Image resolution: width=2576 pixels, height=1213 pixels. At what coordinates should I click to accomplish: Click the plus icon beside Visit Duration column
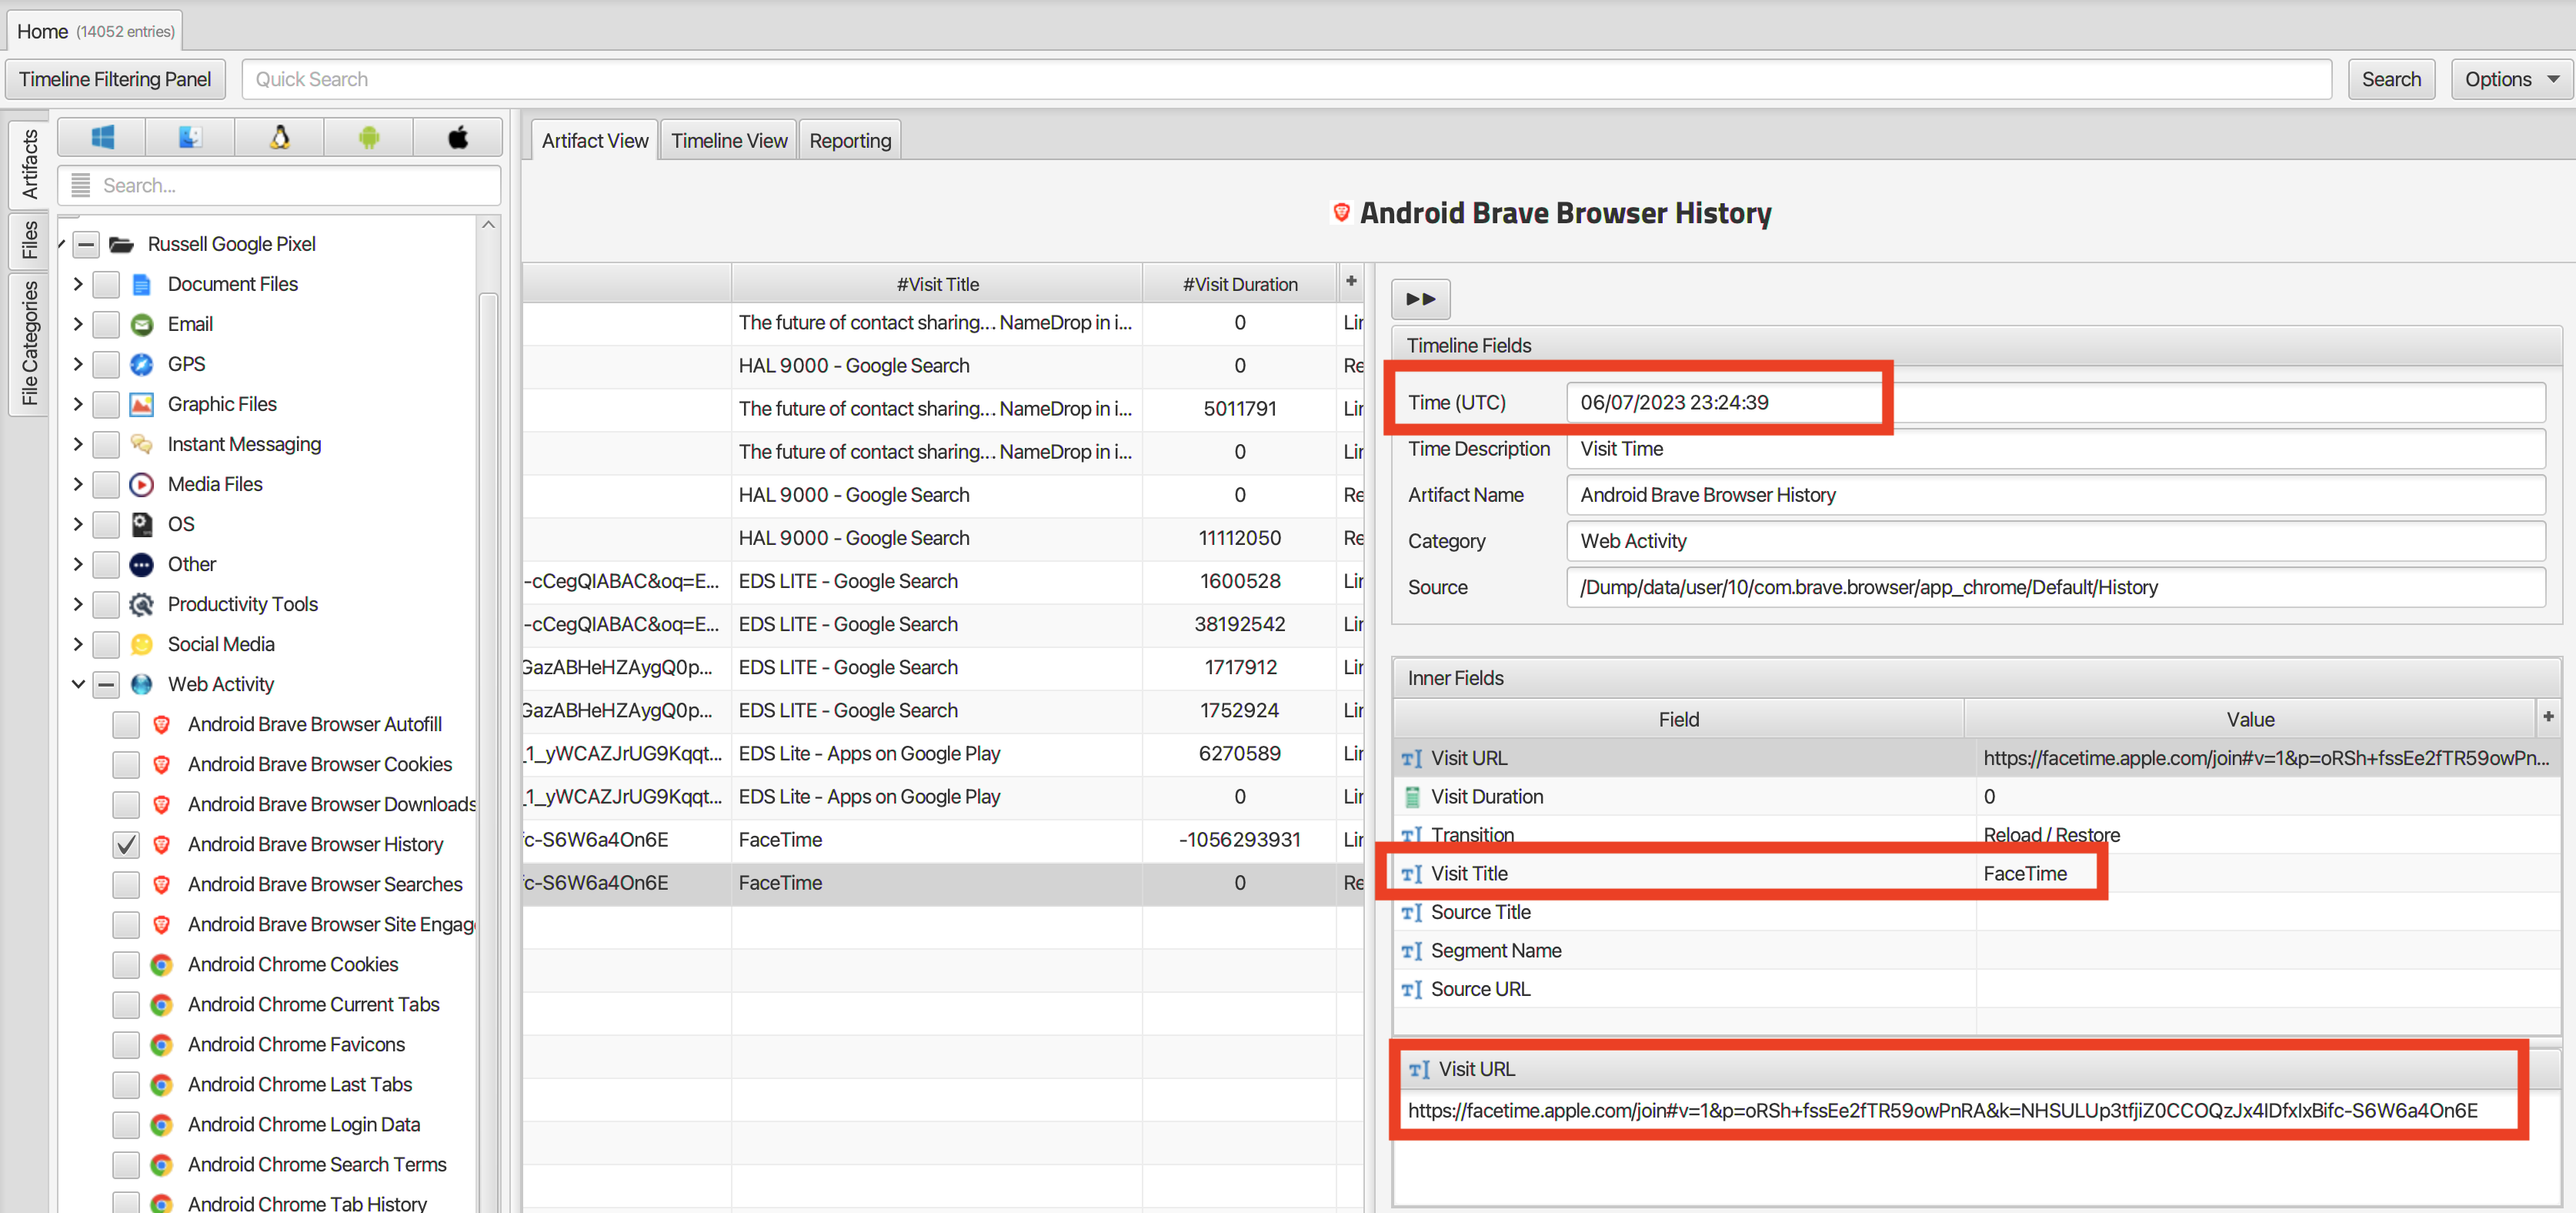pos(1351,281)
